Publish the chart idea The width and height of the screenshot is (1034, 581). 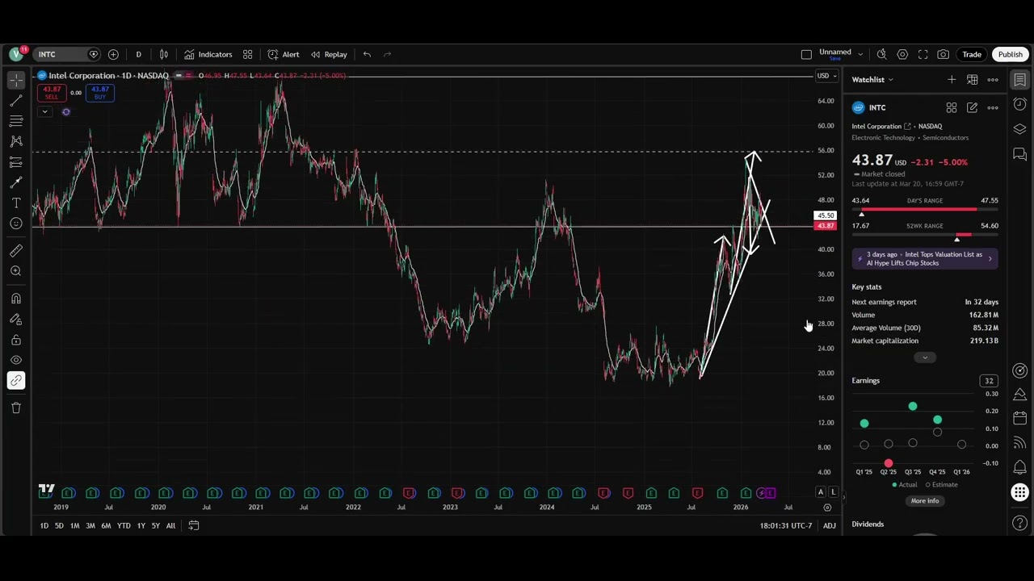click(x=1011, y=54)
